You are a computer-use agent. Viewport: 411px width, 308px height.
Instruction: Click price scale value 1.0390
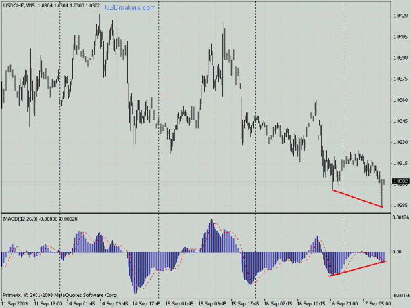click(x=400, y=58)
